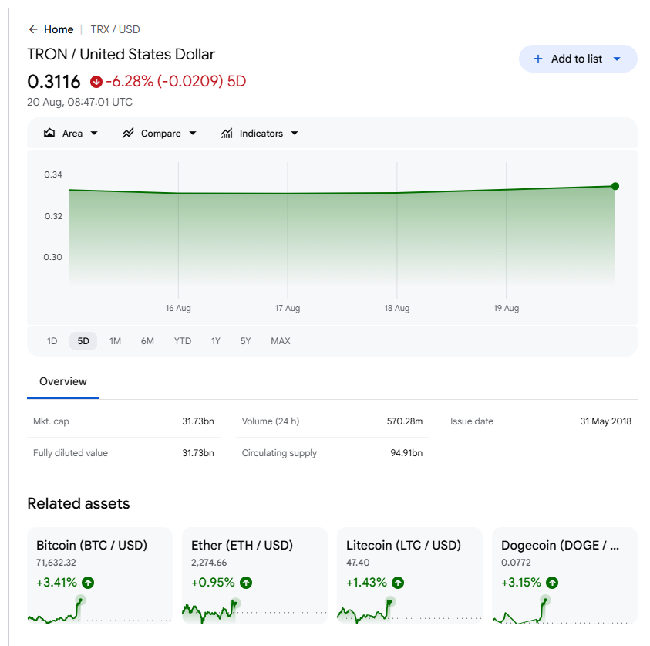Click the Circulating supply value 94.91bn
Screen dimensions: 650x646
point(406,453)
